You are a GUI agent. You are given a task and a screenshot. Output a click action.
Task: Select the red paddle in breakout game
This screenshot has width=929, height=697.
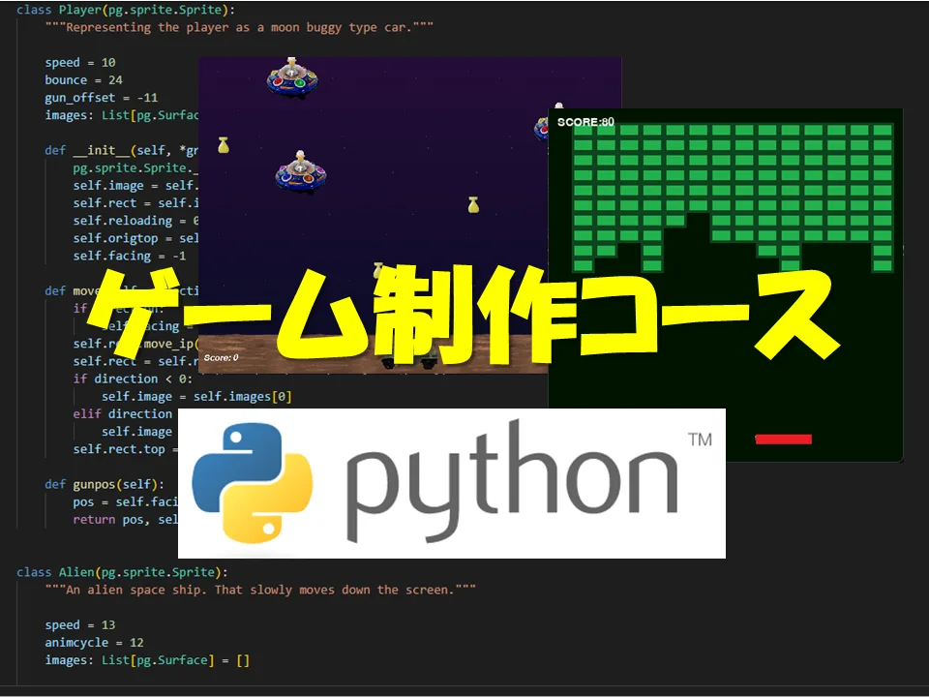pyautogui.click(x=784, y=438)
